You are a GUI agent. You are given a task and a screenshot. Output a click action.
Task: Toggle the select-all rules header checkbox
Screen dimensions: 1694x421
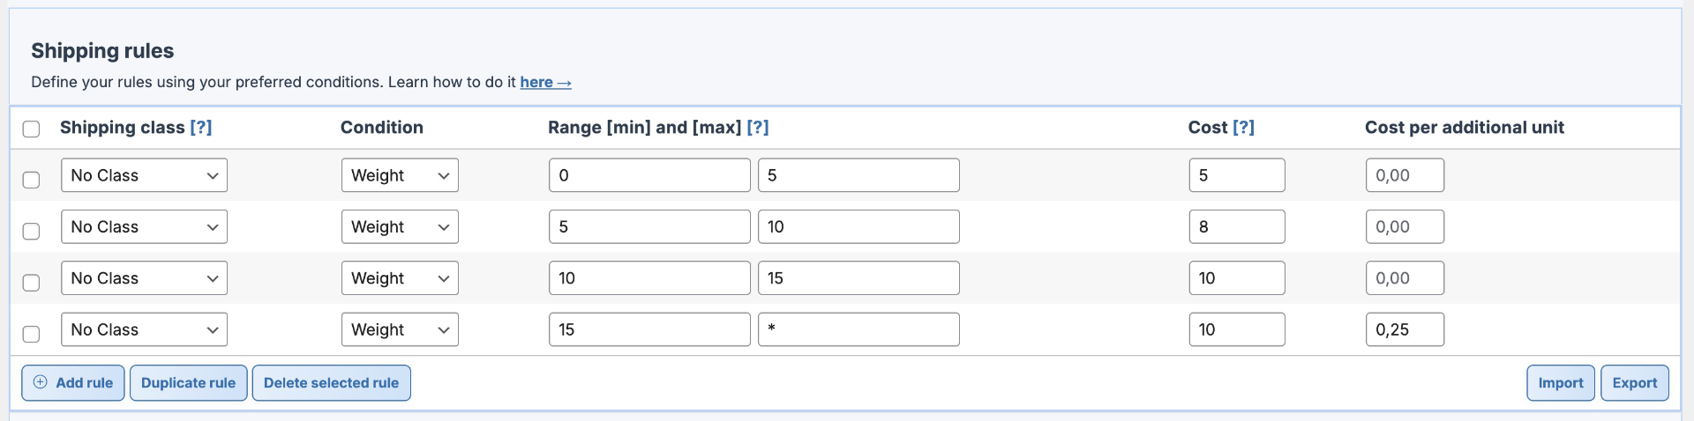pyautogui.click(x=31, y=129)
